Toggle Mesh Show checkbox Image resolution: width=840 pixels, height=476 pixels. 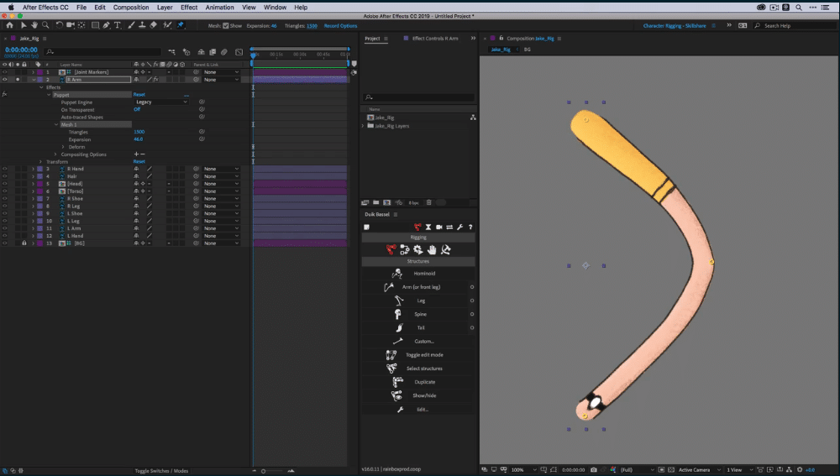click(225, 26)
